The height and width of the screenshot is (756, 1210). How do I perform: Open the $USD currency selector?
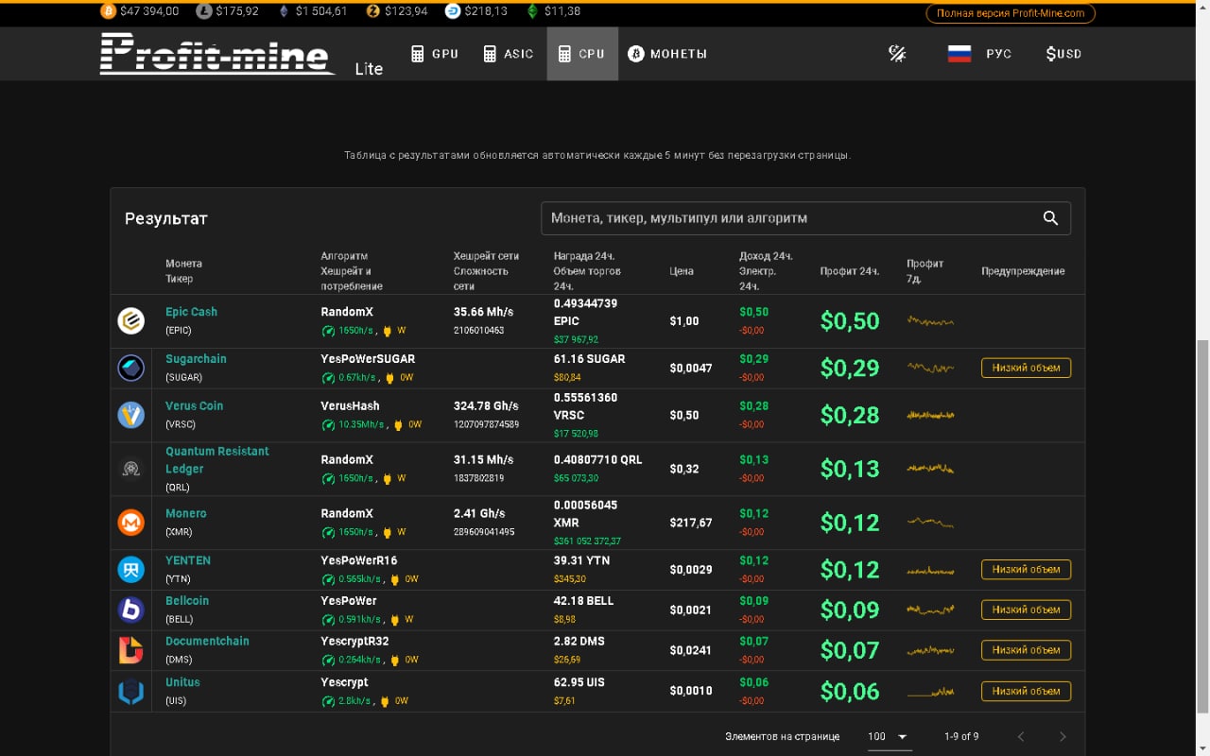[x=1063, y=54]
